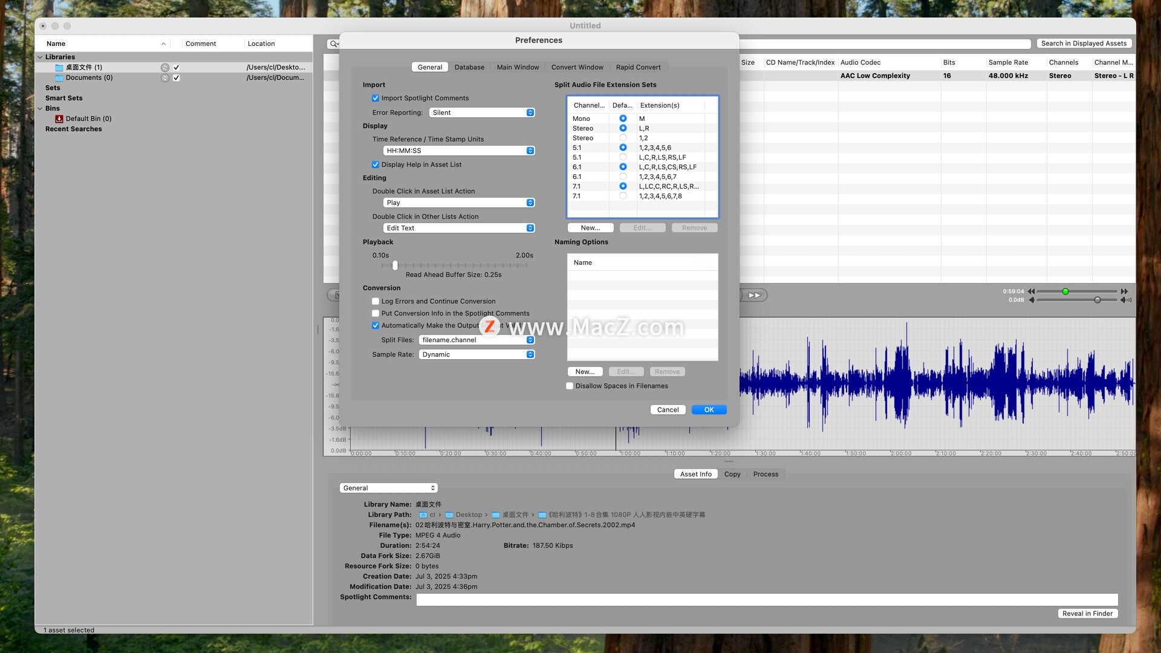Open the Edit Text action dropdown
Viewport: 1161px width, 653px height.
[459, 229]
